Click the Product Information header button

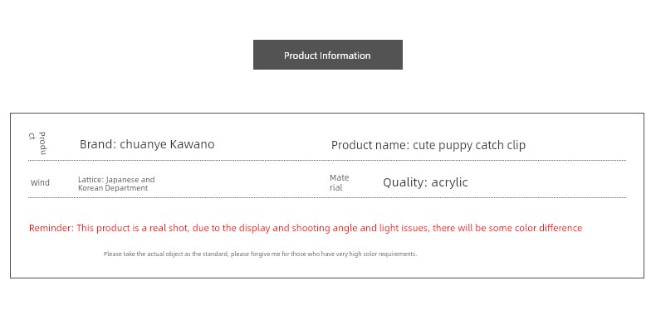[x=327, y=56]
